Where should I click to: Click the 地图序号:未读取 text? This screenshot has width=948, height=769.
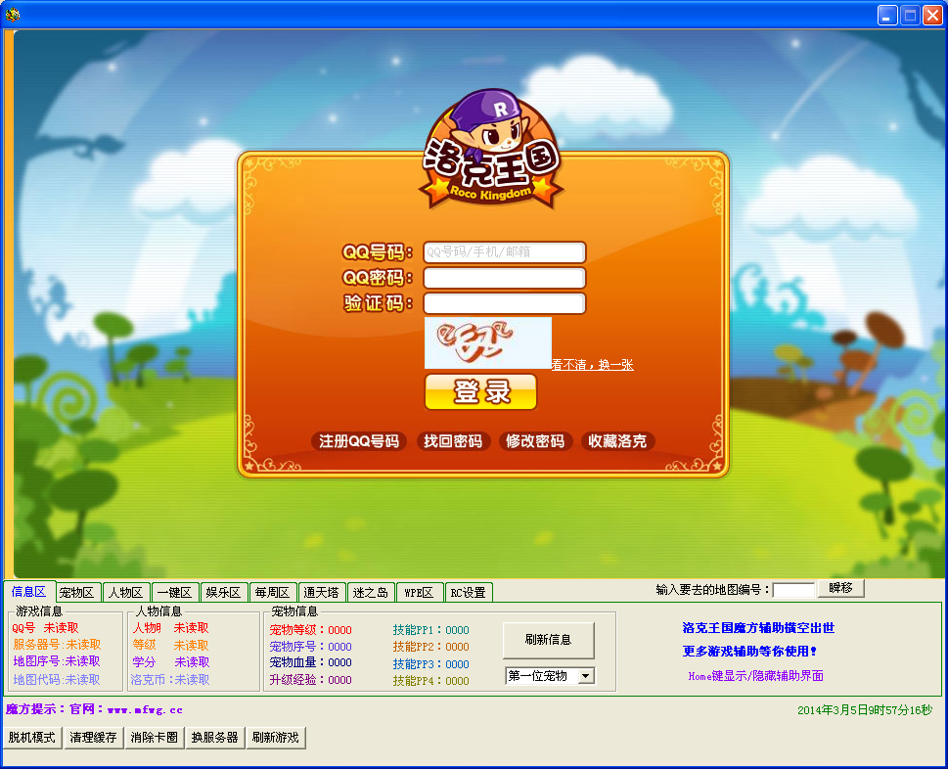[57, 661]
